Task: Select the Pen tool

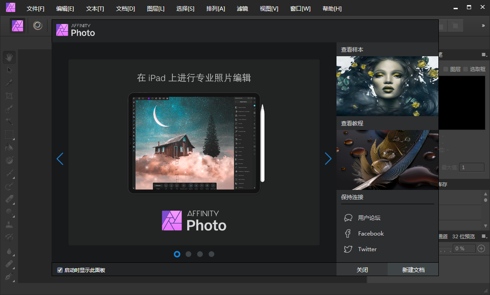Action: tap(9, 277)
